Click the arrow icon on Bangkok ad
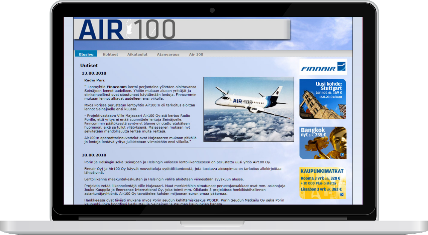The image size is (428, 235). tap(342, 155)
